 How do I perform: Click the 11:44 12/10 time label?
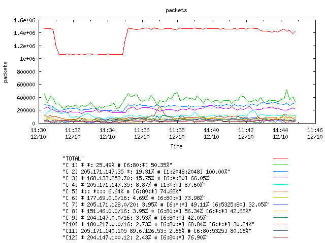(280, 134)
